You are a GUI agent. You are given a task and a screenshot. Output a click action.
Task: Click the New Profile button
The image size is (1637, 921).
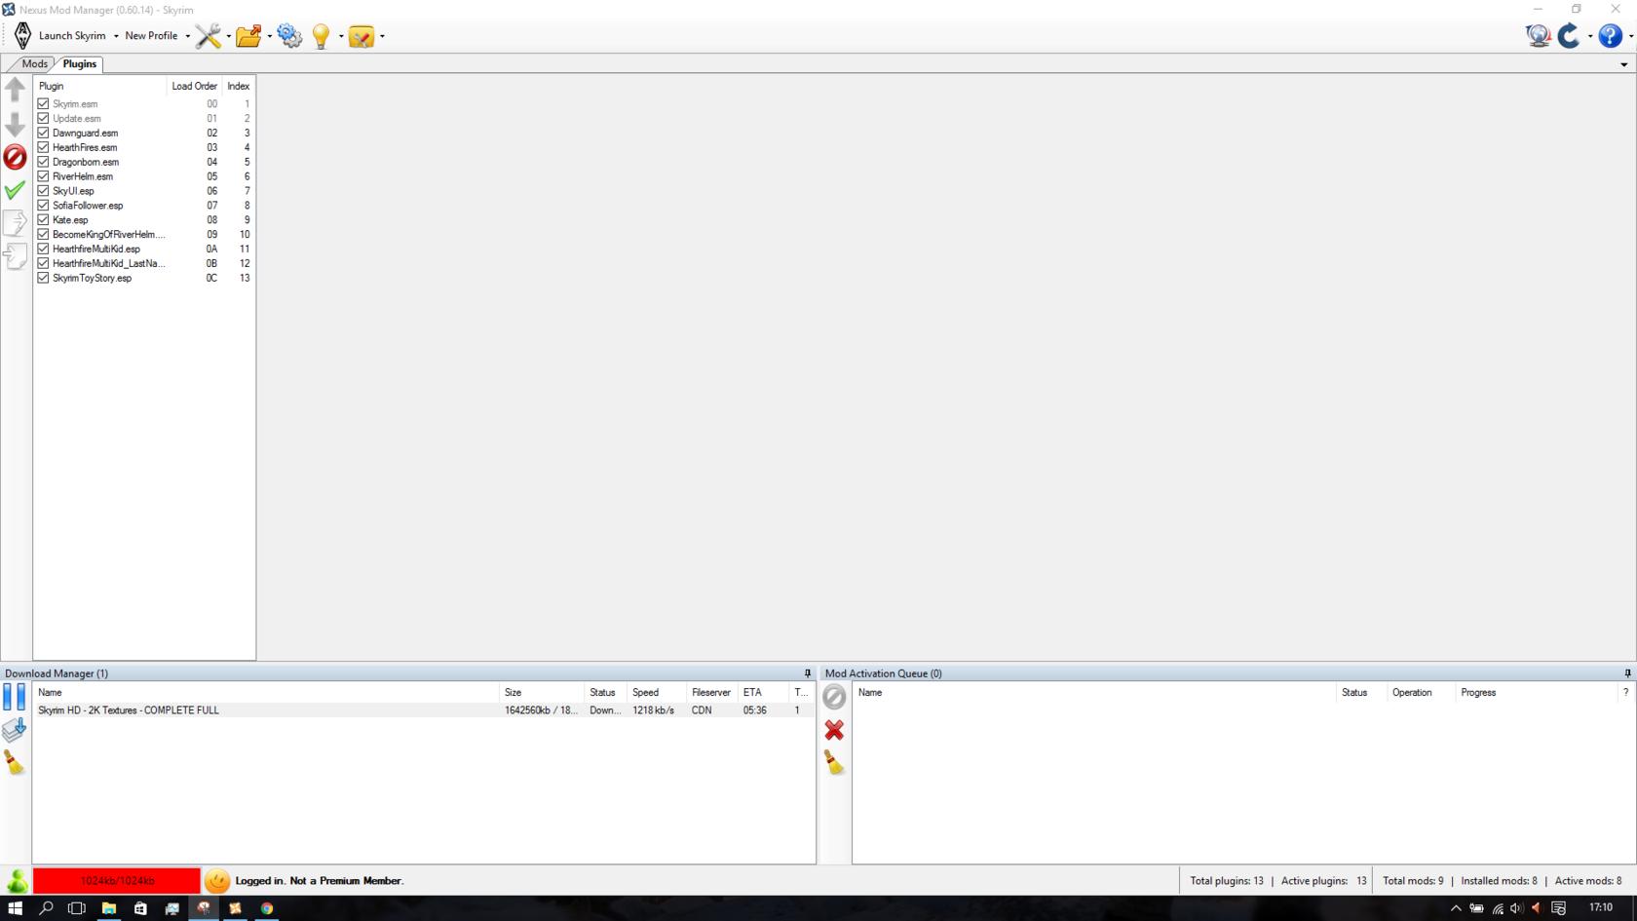151,36
